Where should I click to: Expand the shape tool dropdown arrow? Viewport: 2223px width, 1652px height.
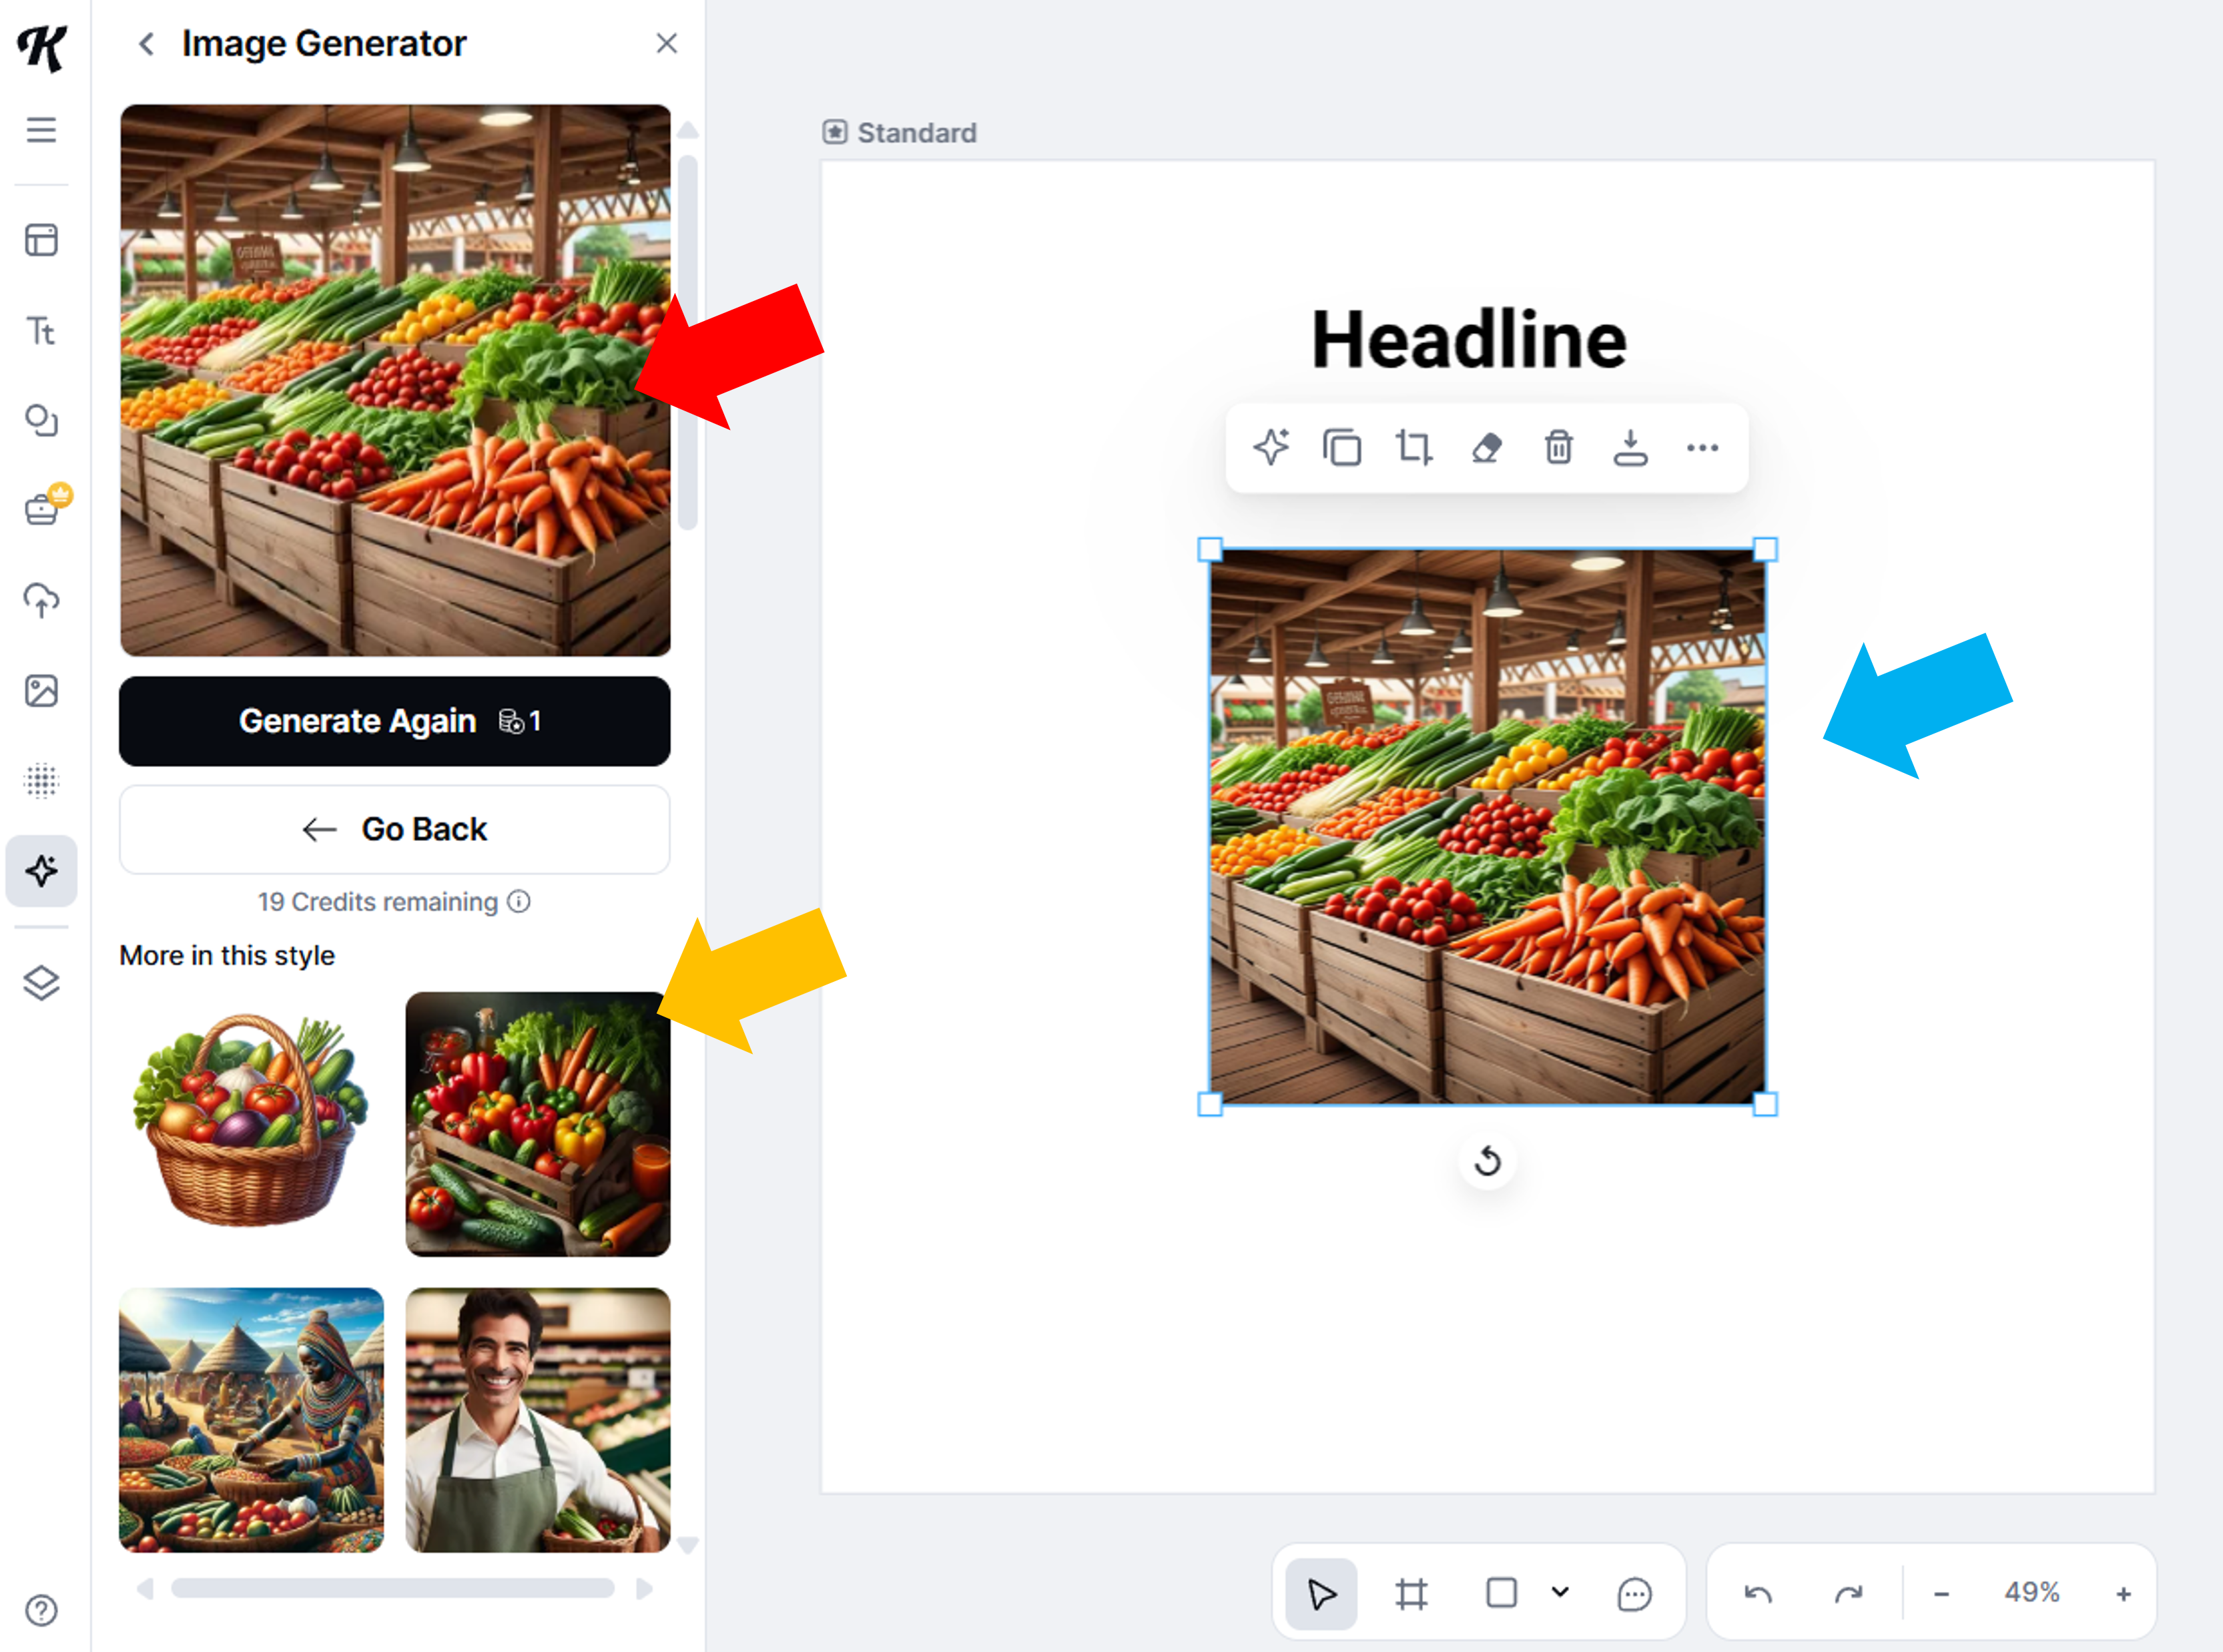(x=1559, y=1591)
